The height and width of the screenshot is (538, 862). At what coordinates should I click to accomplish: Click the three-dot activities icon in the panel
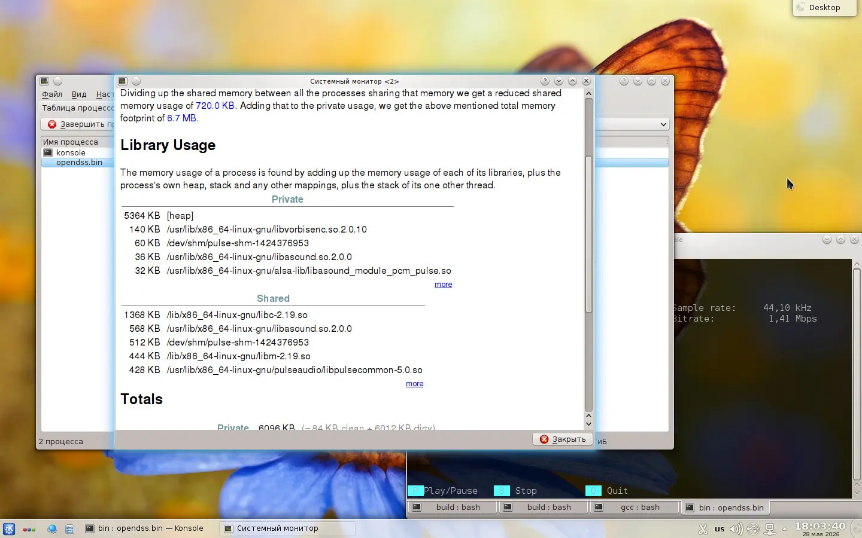[29, 529]
